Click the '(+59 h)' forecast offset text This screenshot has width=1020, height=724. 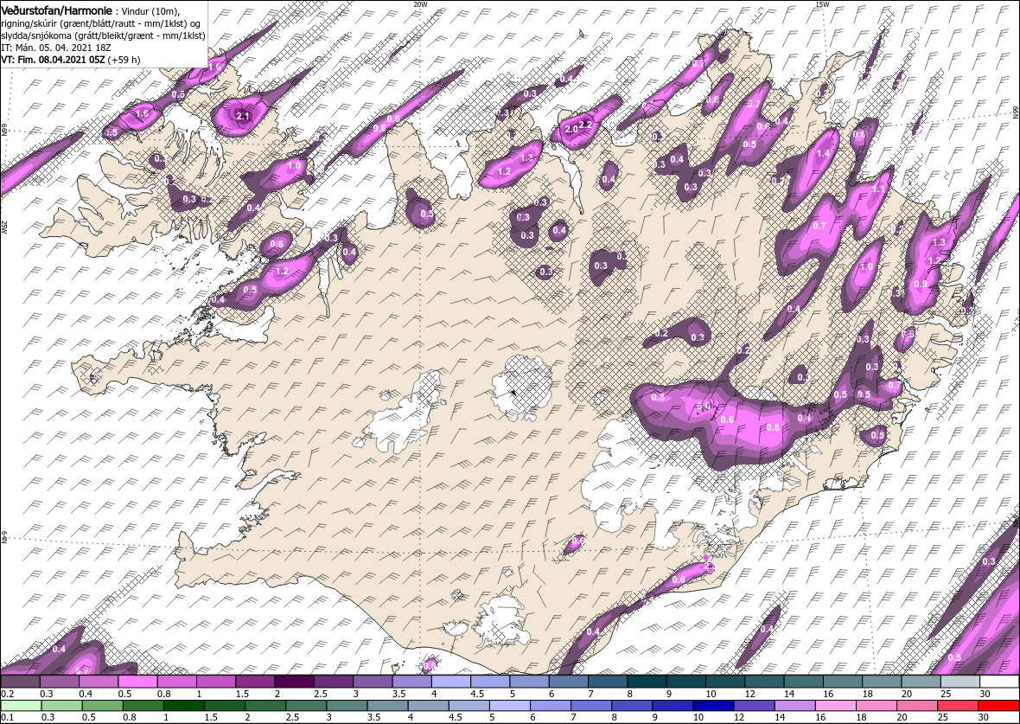pos(124,60)
